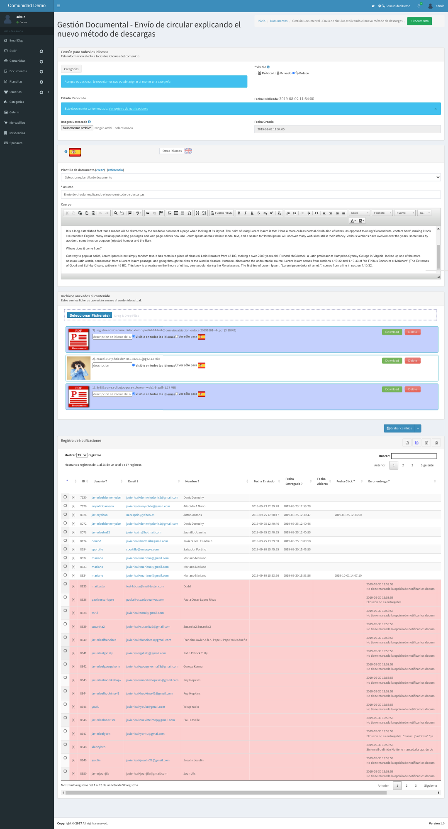Screen dimensions: 448x829
Task: Select the Enlace visibility option
Action: (294, 73)
